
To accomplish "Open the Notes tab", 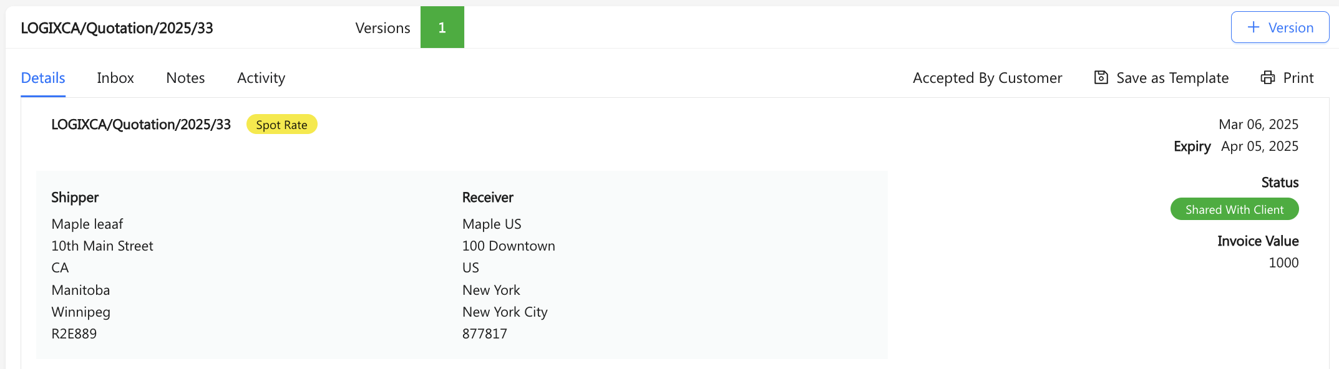I will point(185,78).
